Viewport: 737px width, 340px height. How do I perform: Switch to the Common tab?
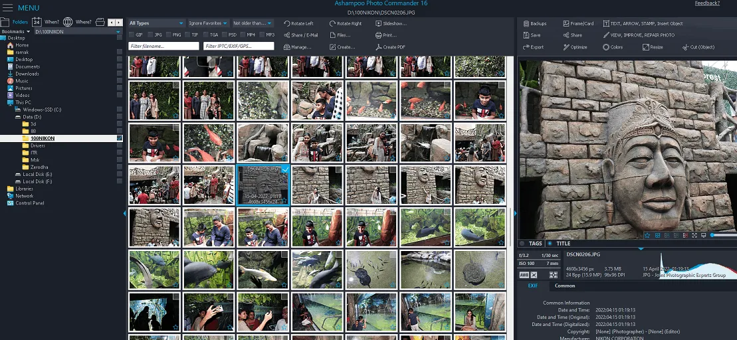click(x=565, y=286)
